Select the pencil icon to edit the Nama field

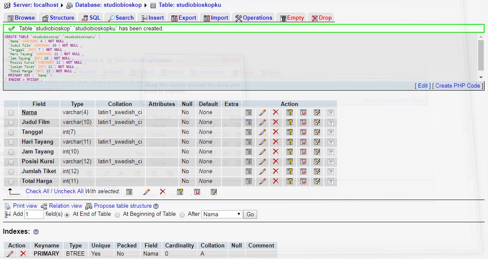click(x=262, y=112)
